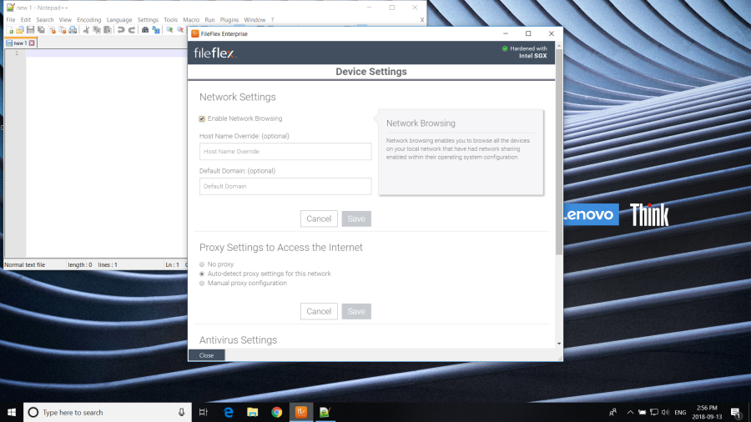This screenshot has height=422, width=751.
Task: Click the Copy icon in Notepad++ toolbar
Action: 97,30
